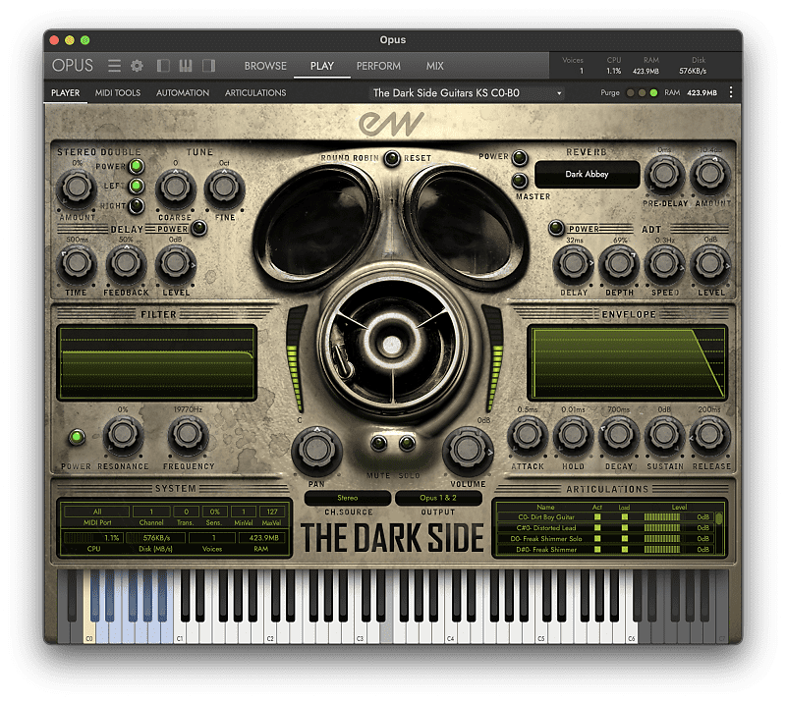Open the three-dot menu near RAM display
The width and height of the screenshot is (786, 702).
tap(731, 92)
